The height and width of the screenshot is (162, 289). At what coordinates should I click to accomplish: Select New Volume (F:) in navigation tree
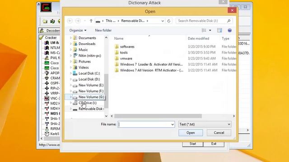coord(91,91)
